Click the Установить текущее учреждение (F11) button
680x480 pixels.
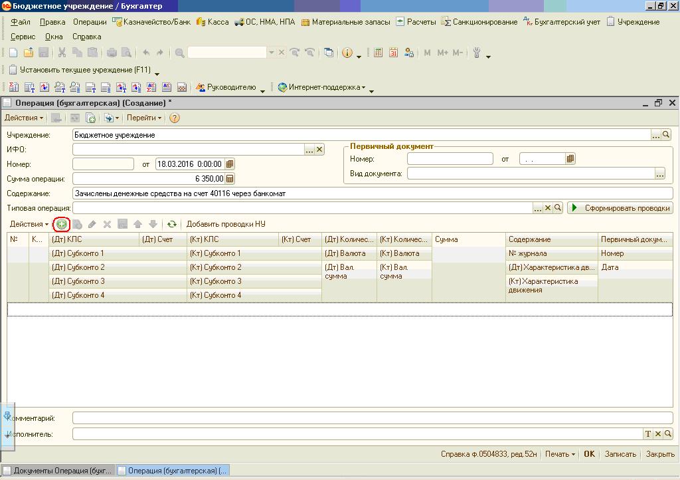pos(80,70)
